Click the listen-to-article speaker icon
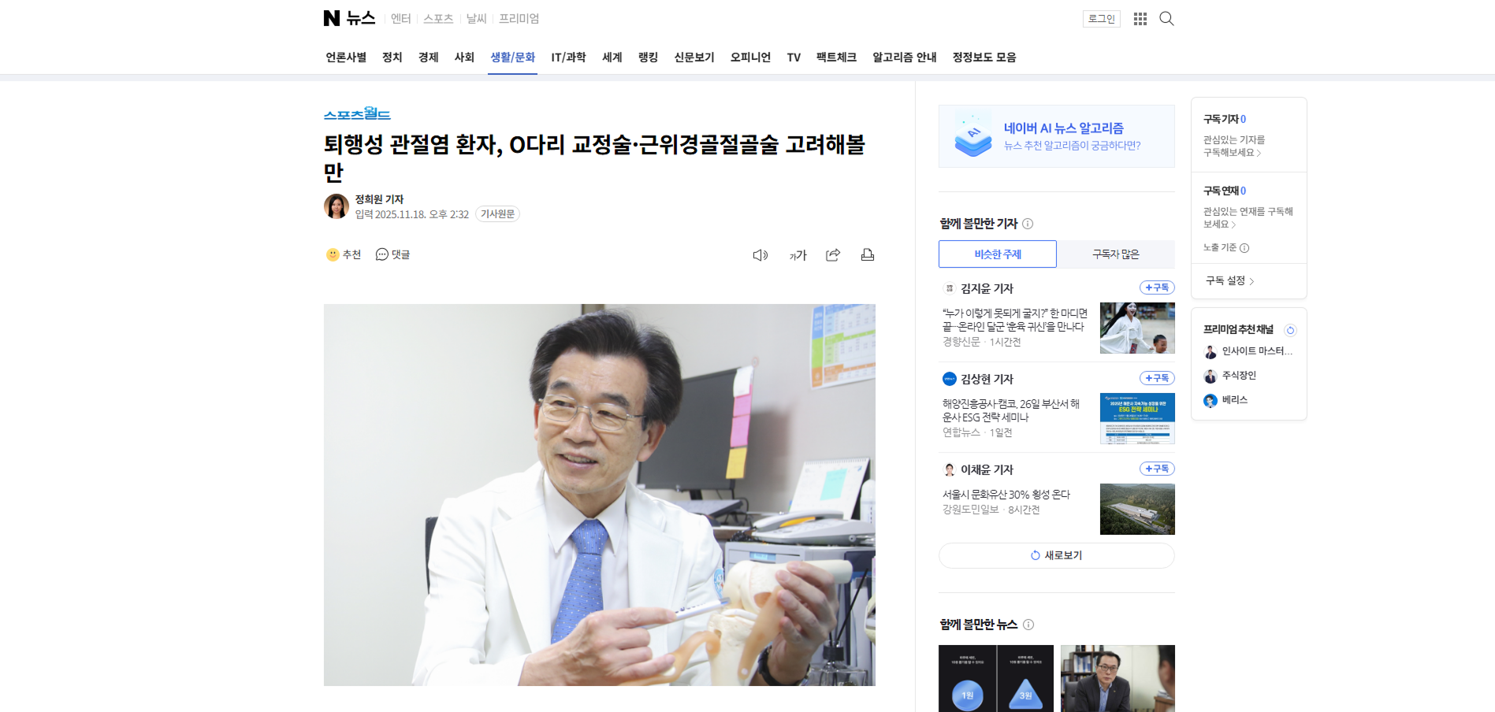Screen dimensions: 1495x712 click(760, 255)
